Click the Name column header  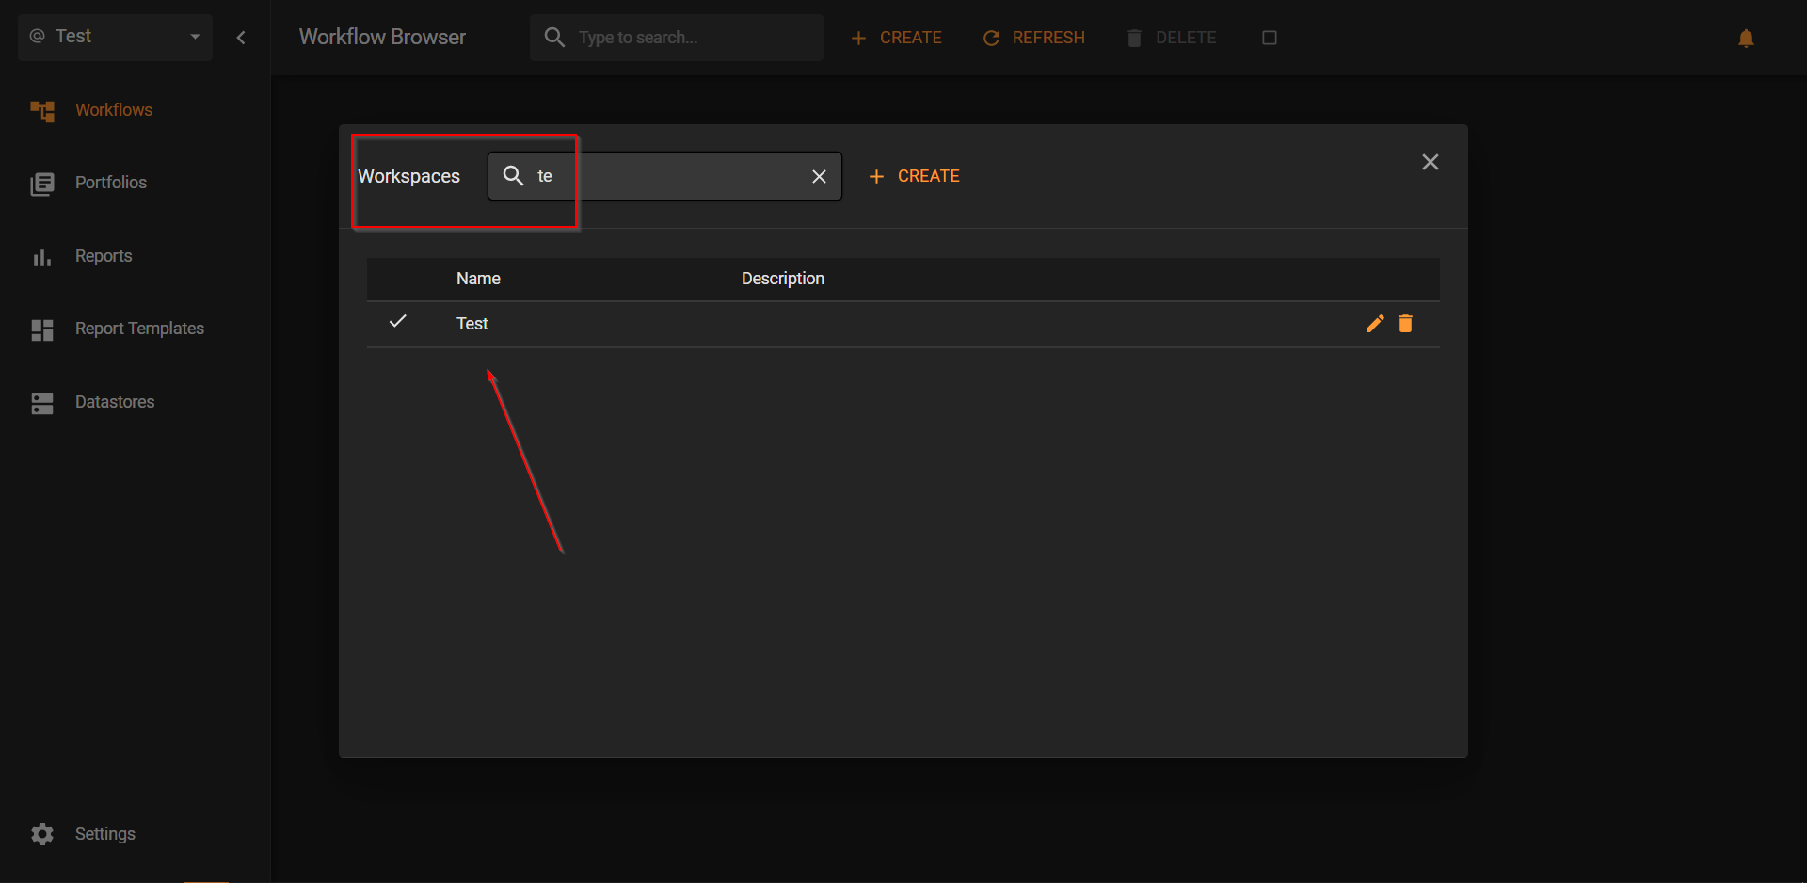click(x=478, y=279)
